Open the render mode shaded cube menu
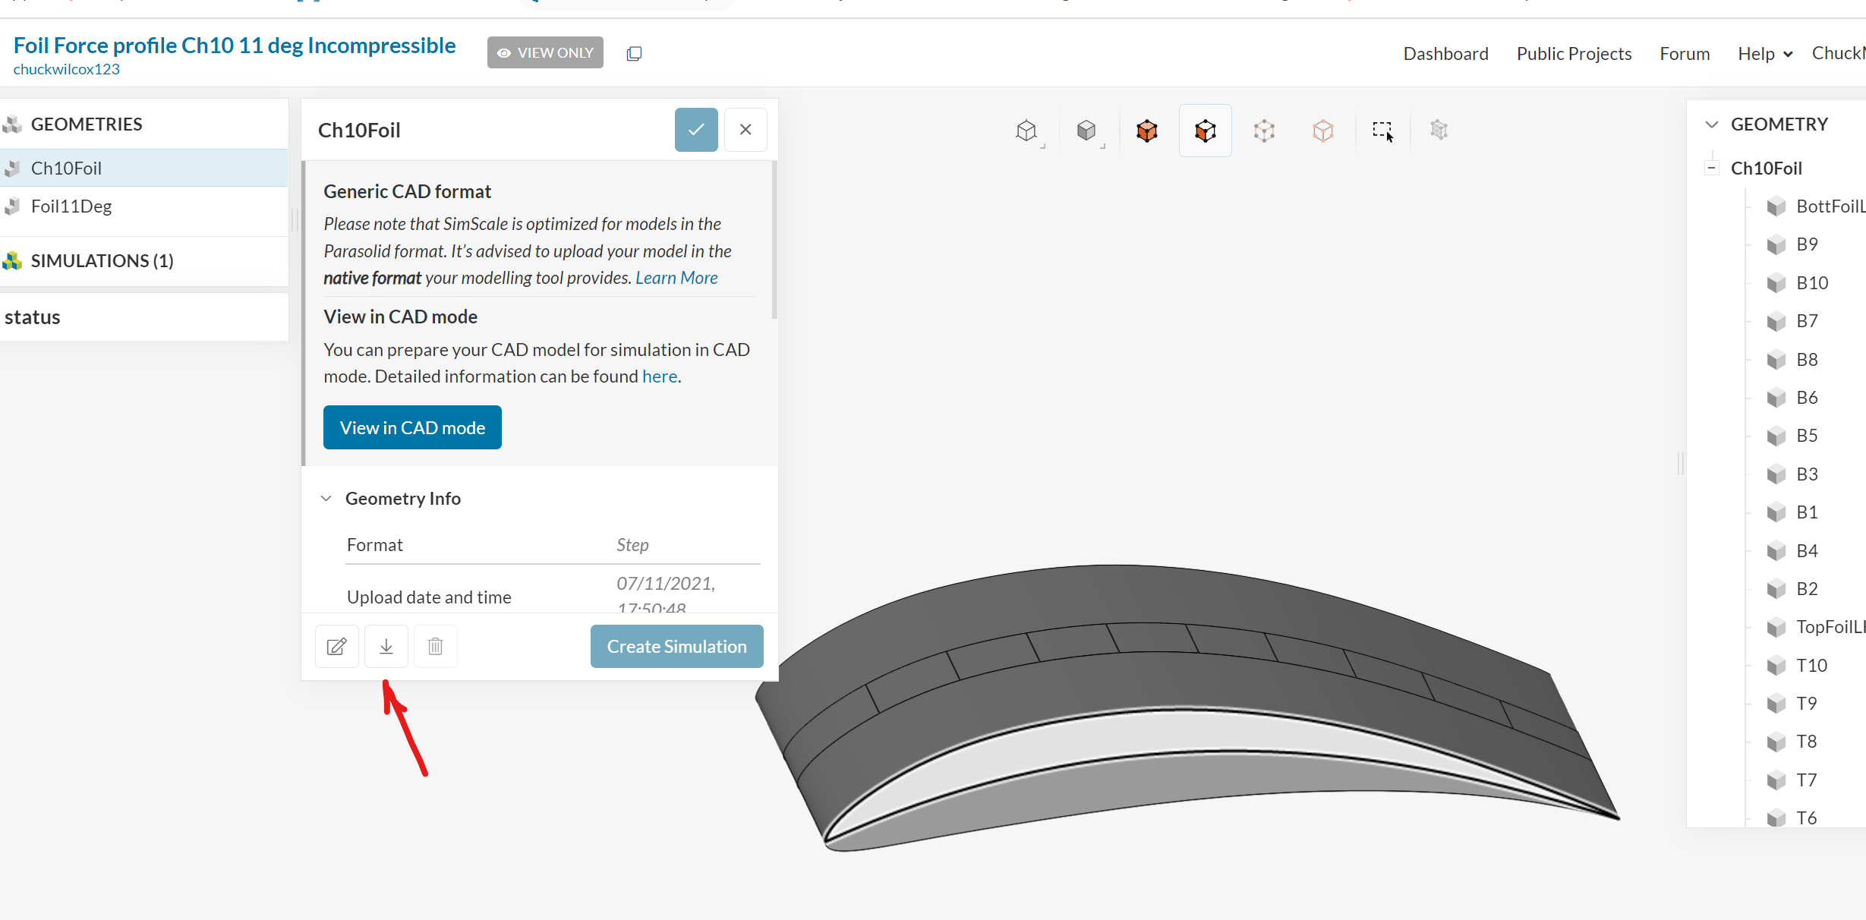1866x920 pixels. tap(1086, 131)
